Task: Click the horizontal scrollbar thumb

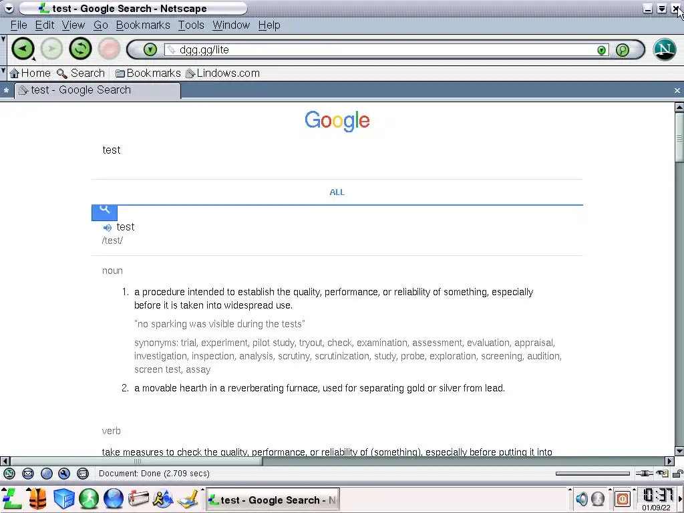Action: point(136,461)
